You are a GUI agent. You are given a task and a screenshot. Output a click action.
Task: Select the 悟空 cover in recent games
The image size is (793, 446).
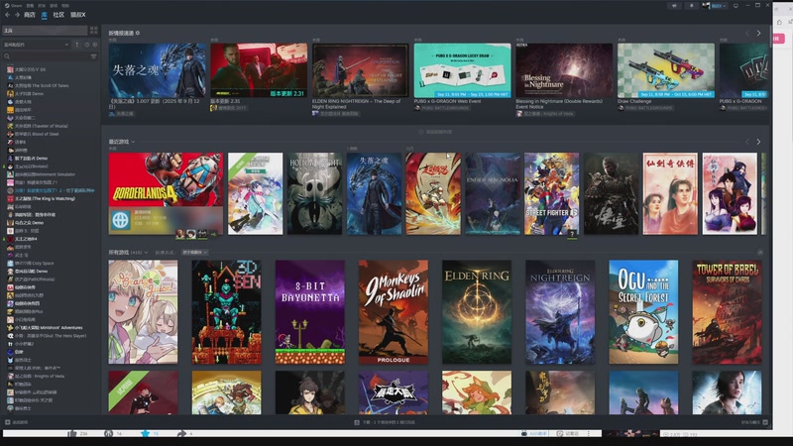[611, 193]
